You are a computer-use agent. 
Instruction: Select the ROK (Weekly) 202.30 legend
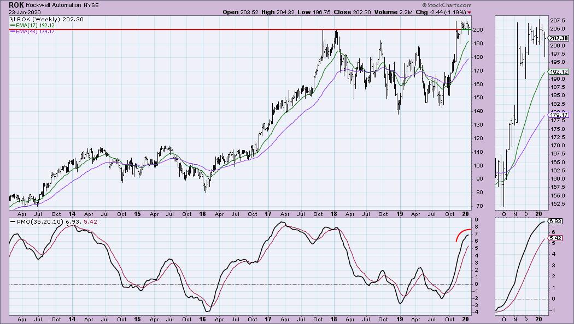coord(50,19)
